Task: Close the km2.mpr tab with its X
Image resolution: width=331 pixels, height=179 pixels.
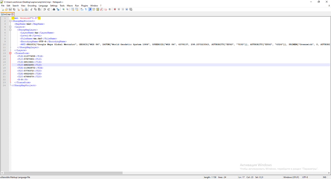Action: coord(13,14)
